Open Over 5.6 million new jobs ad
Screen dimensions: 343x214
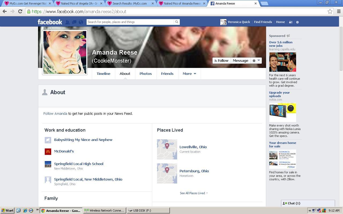281,44
